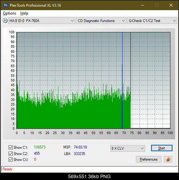The height and width of the screenshot is (180, 179).
Task: Click the disc drive icon beside drive selector
Action: point(5,20)
